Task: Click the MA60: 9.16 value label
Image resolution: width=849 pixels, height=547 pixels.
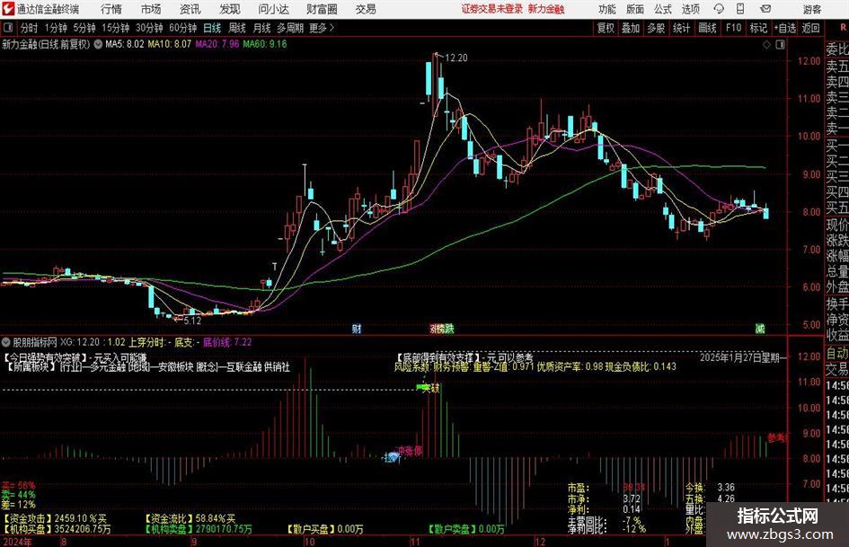Action: (265, 44)
